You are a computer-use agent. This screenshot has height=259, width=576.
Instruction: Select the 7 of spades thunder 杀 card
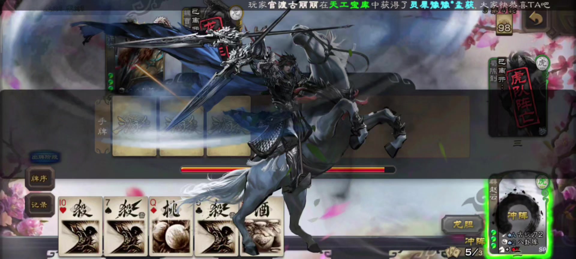(x=126, y=226)
